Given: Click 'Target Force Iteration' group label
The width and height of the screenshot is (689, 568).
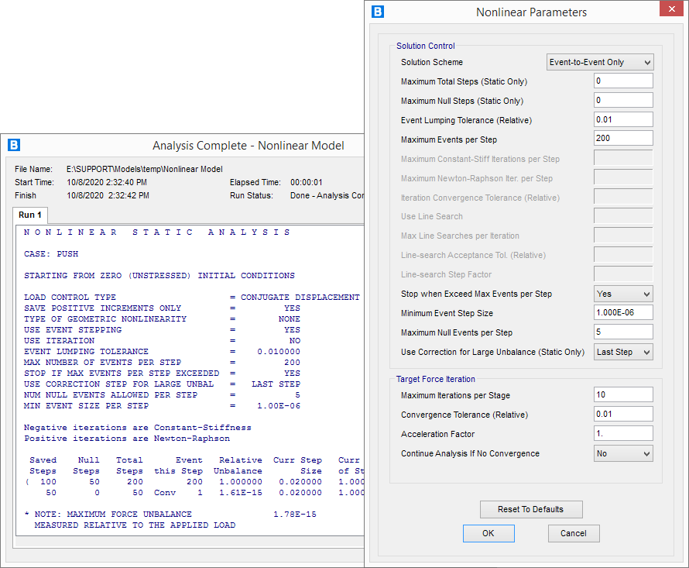Looking at the screenshot, I should click(435, 379).
